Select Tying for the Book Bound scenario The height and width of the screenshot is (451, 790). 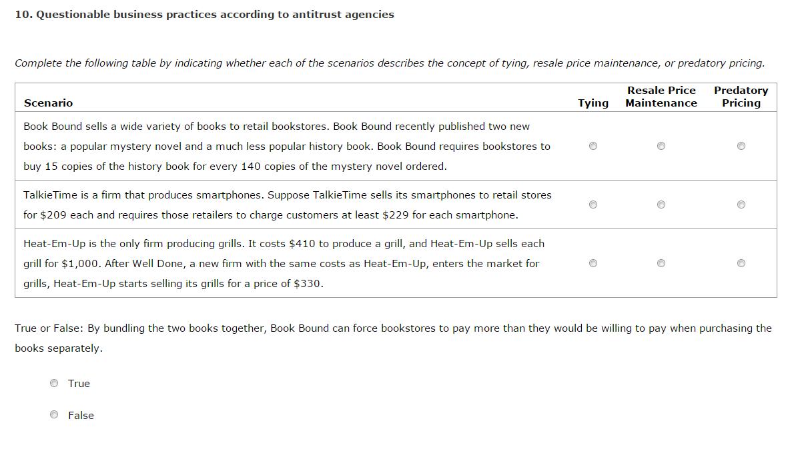click(593, 146)
